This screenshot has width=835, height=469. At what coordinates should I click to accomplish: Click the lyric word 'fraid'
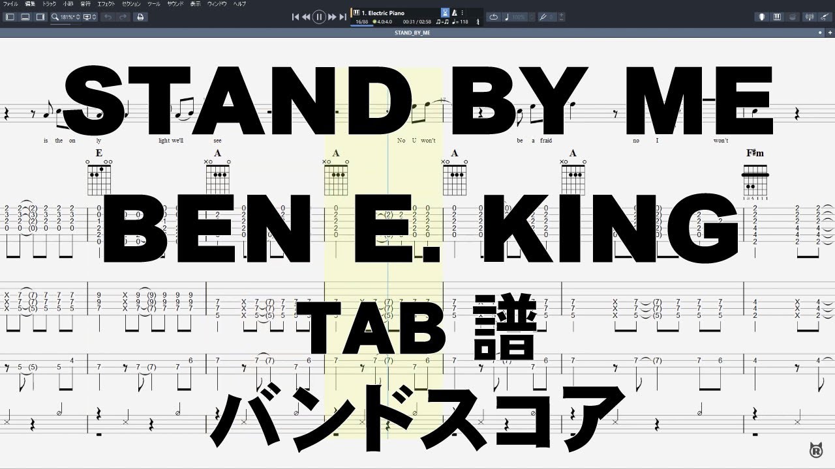545,141
